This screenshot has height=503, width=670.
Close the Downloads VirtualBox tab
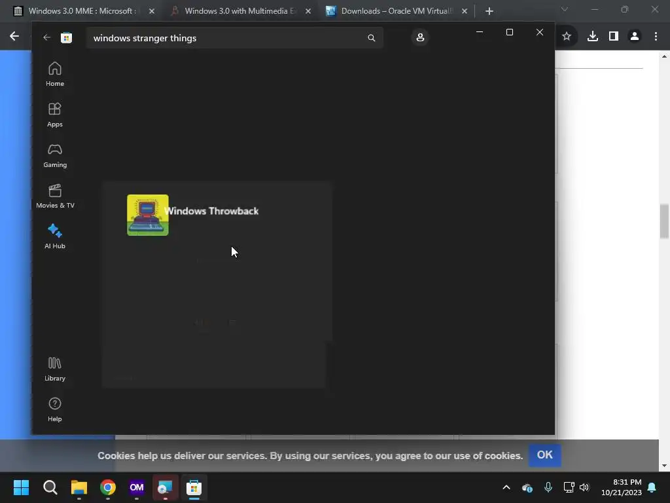pyautogui.click(x=465, y=11)
